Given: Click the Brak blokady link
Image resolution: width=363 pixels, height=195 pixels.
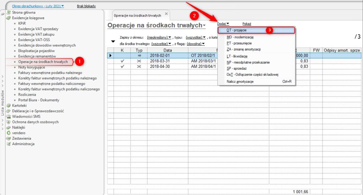Looking at the screenshot, I should (86, 6).
